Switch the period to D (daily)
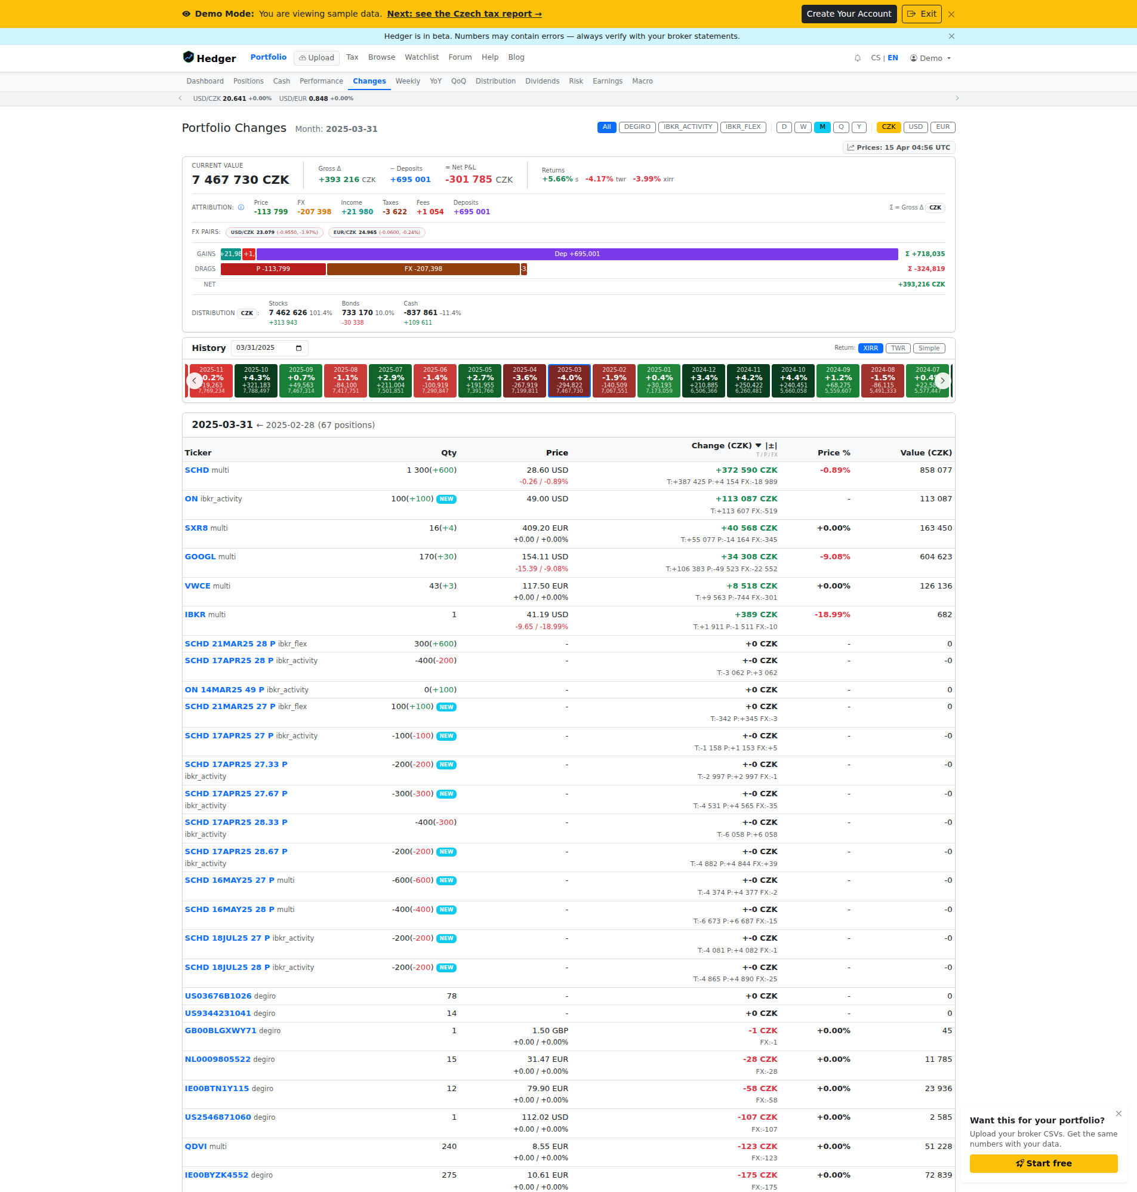 [x=784, y=127]
